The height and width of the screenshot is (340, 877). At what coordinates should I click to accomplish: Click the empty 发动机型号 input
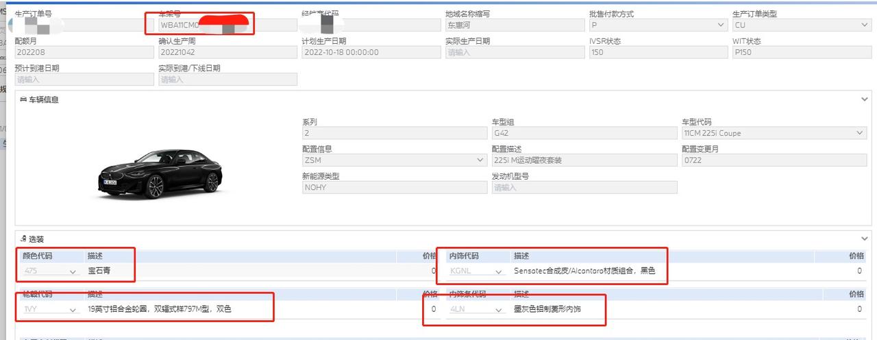[x=585, y=187]
